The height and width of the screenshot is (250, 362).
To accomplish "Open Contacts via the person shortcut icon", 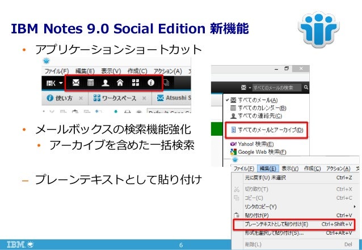I will click(106, 83).
